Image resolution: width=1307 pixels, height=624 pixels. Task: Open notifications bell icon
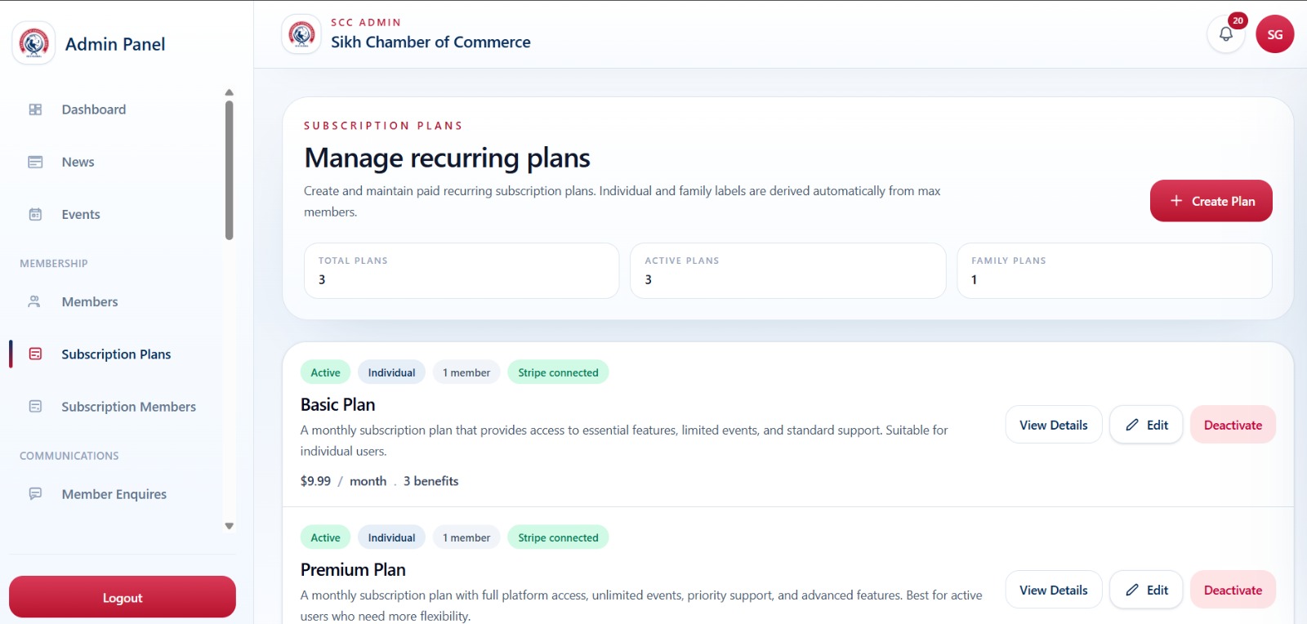1226,34
